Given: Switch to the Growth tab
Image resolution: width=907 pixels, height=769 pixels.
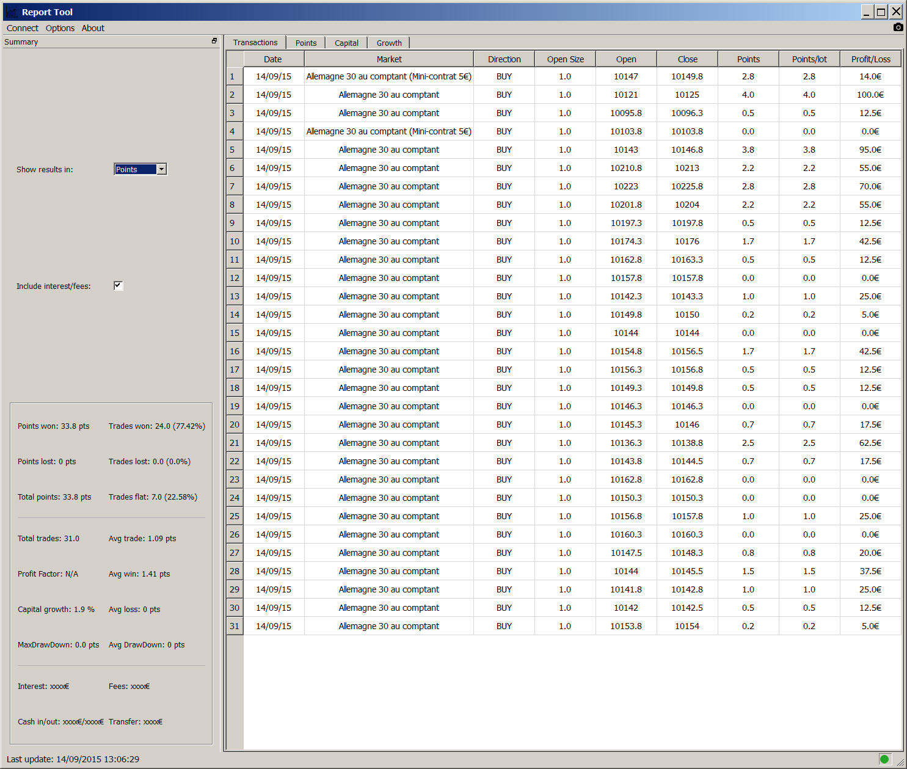Looking at the screenshot, I should pyautogui.click(x=388, y=43).
